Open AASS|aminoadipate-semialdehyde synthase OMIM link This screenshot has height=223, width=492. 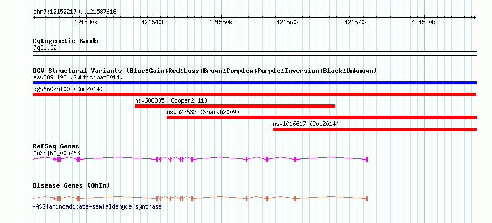point(97,206)
